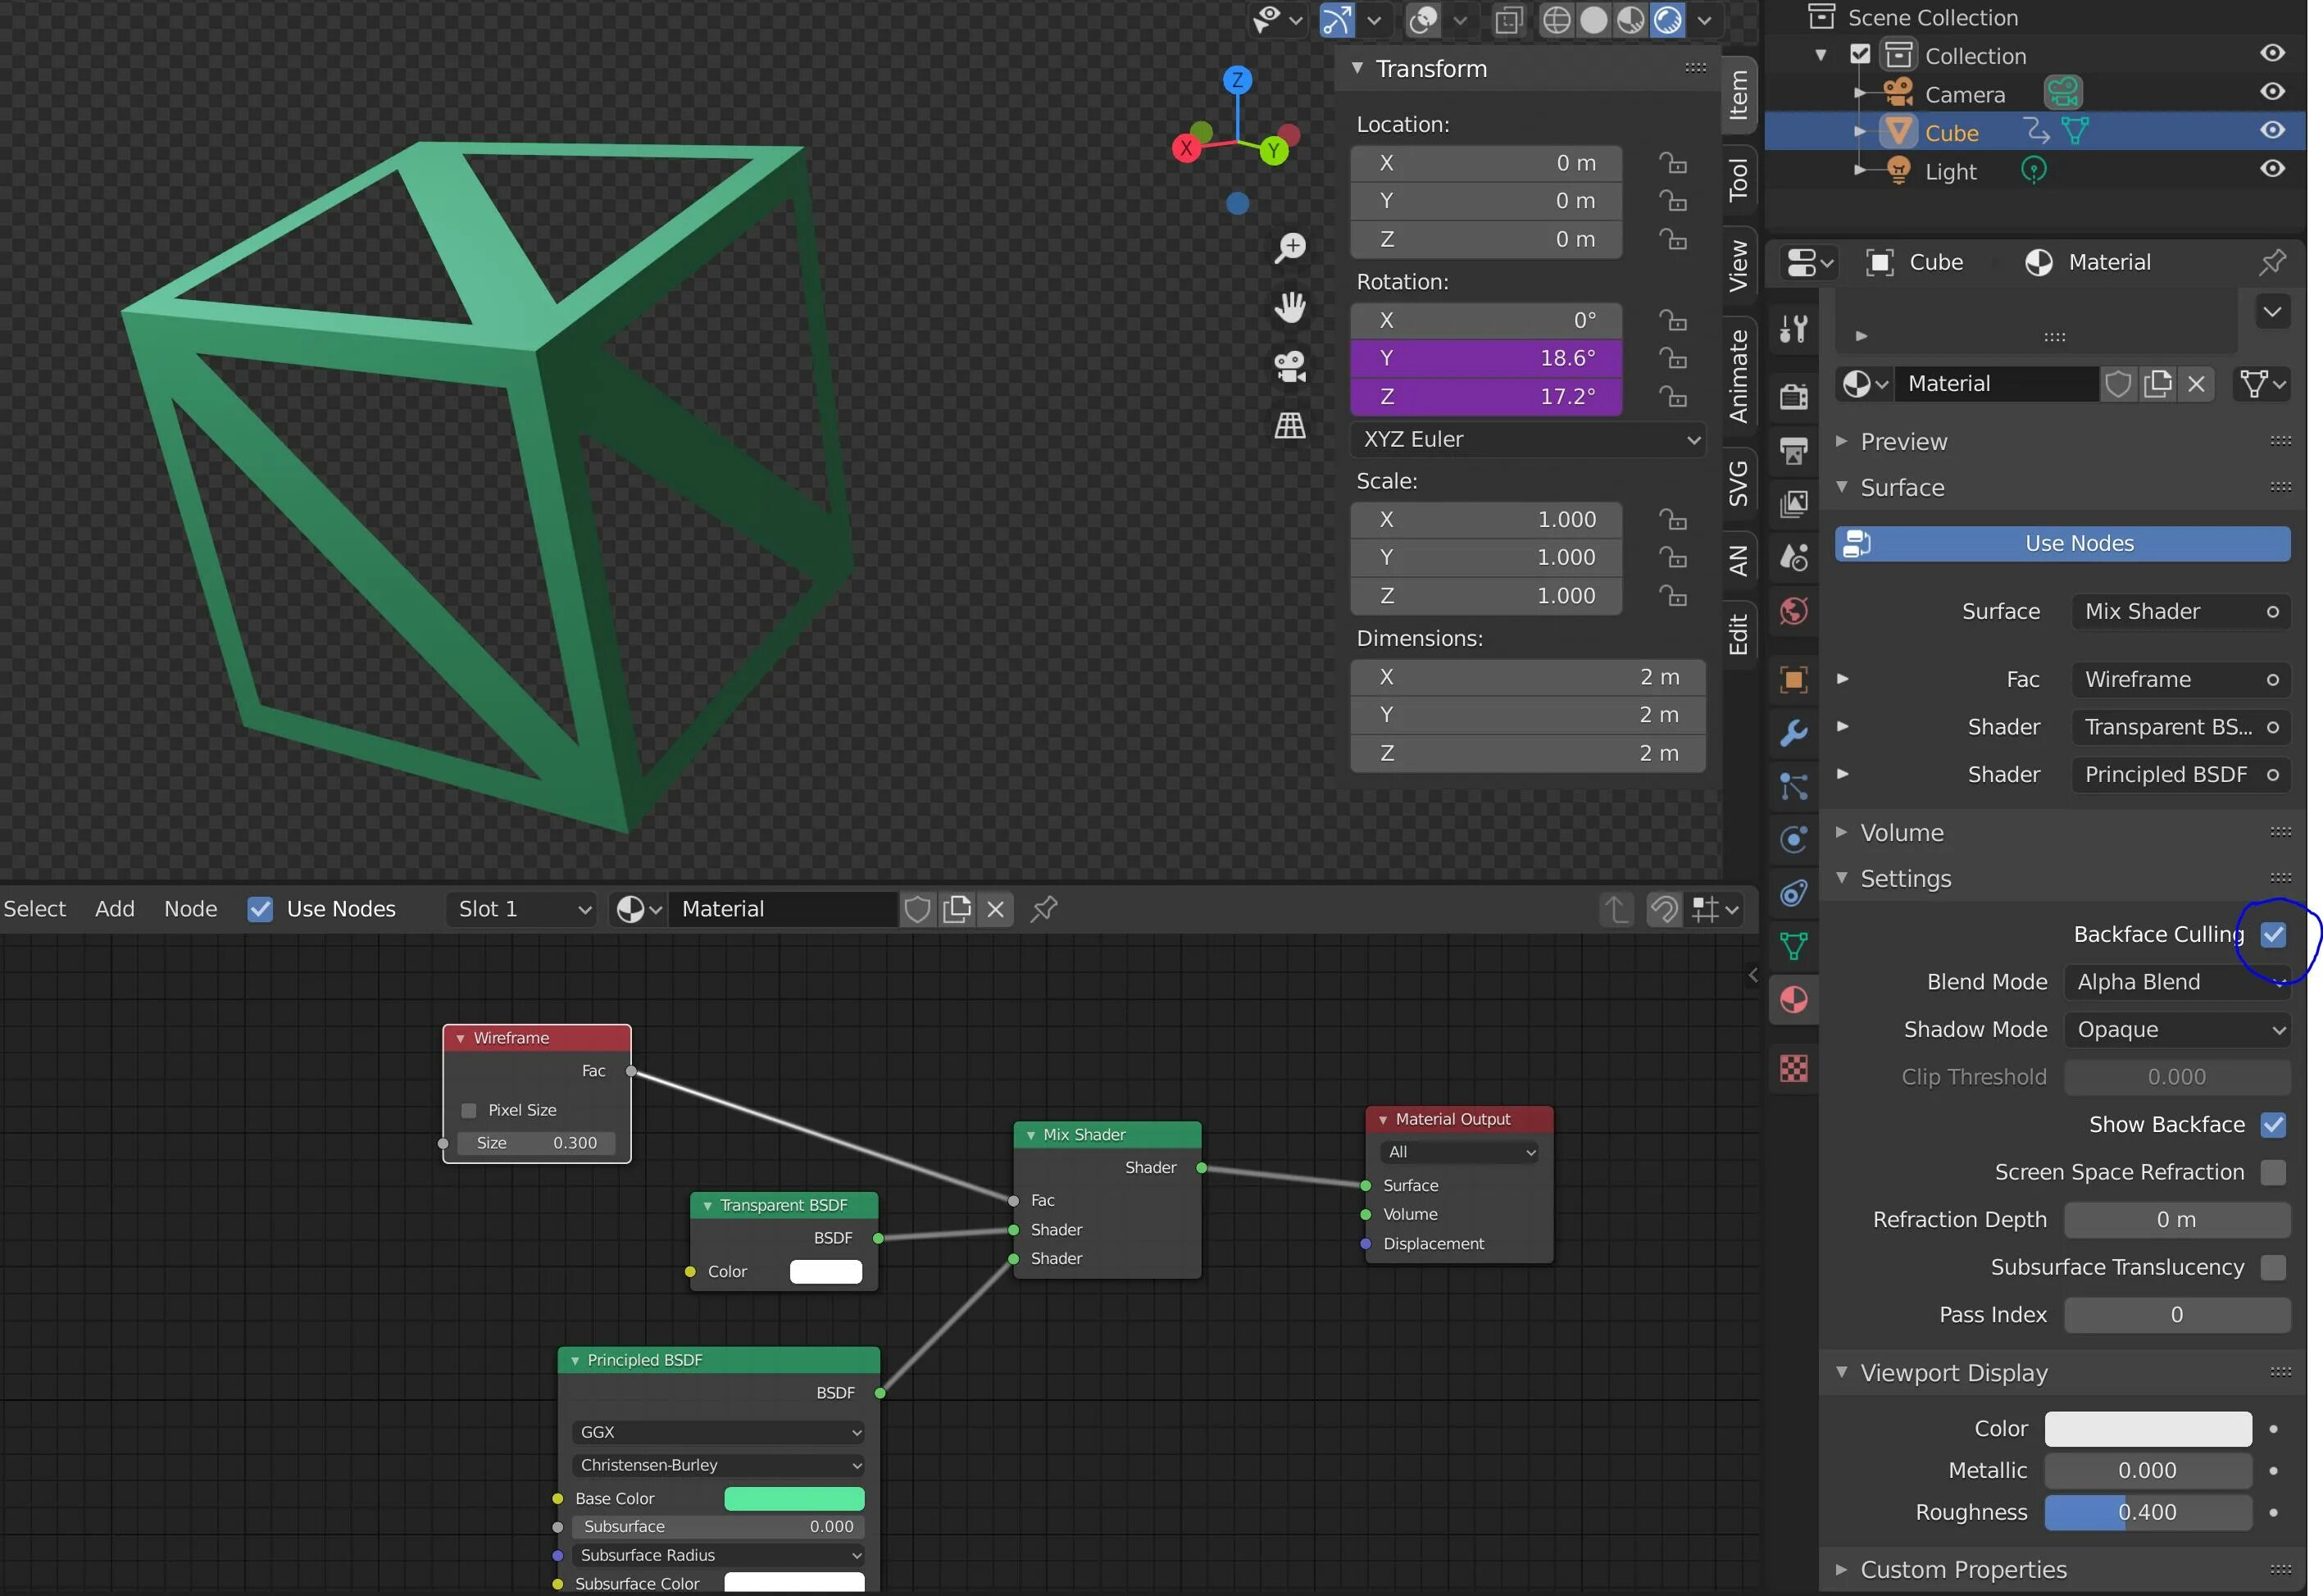Open the Add menu in node editor

click(x=115, y=909)
